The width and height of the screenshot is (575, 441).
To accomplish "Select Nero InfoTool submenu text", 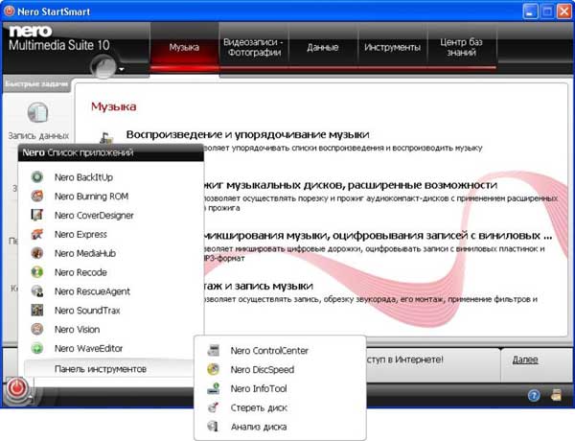I will 259,388.
